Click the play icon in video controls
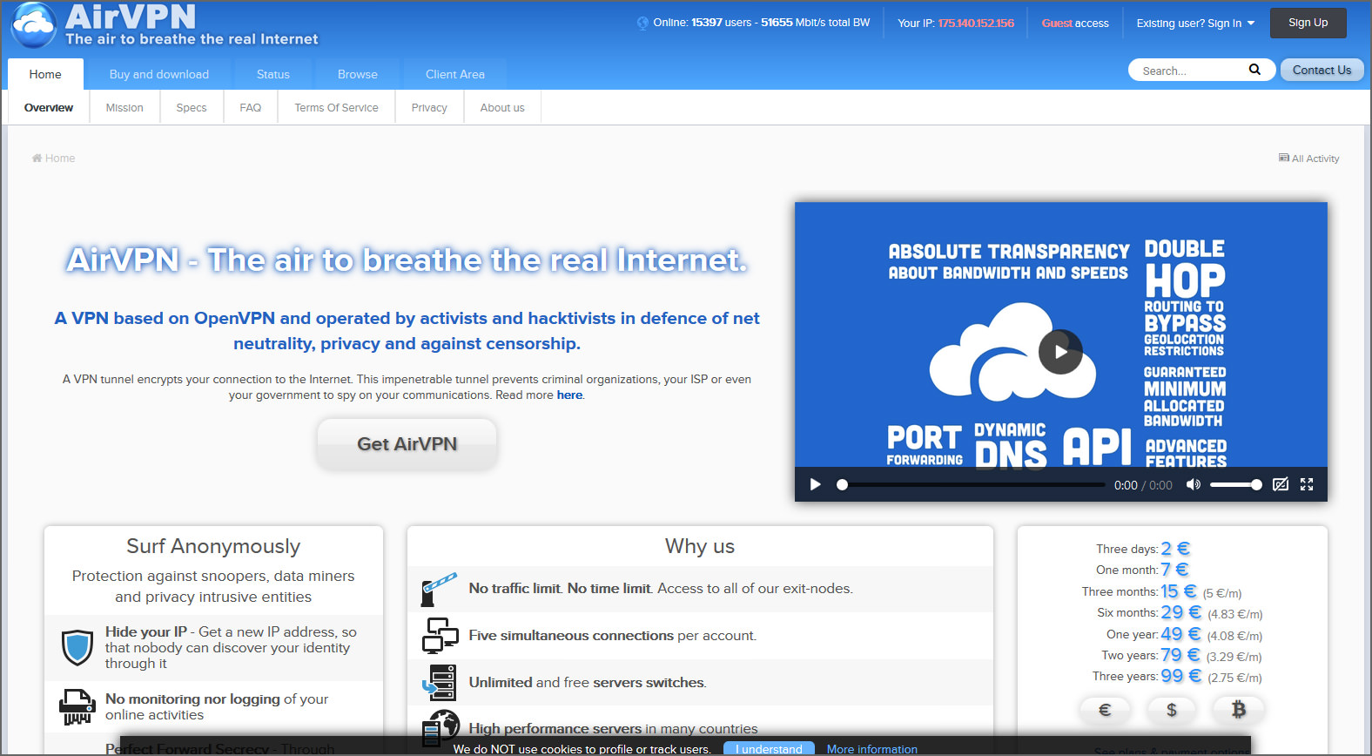This screenshot has height=756, width=1372. click(x=815, y=484)
